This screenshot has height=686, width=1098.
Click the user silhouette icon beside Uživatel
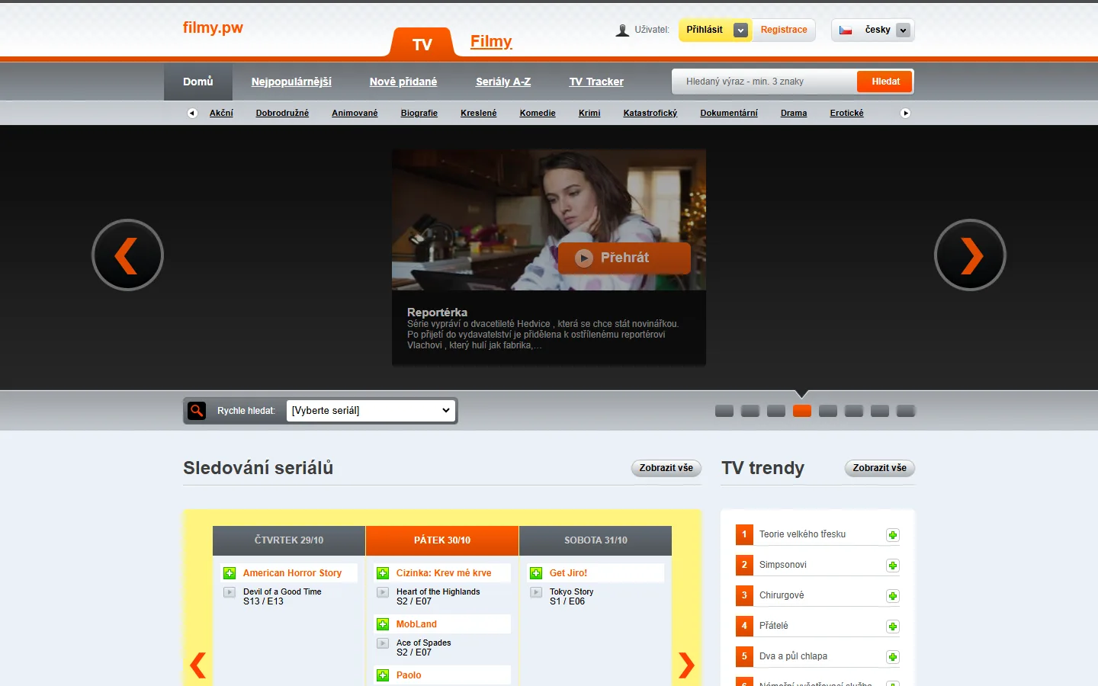coord(622,30)
